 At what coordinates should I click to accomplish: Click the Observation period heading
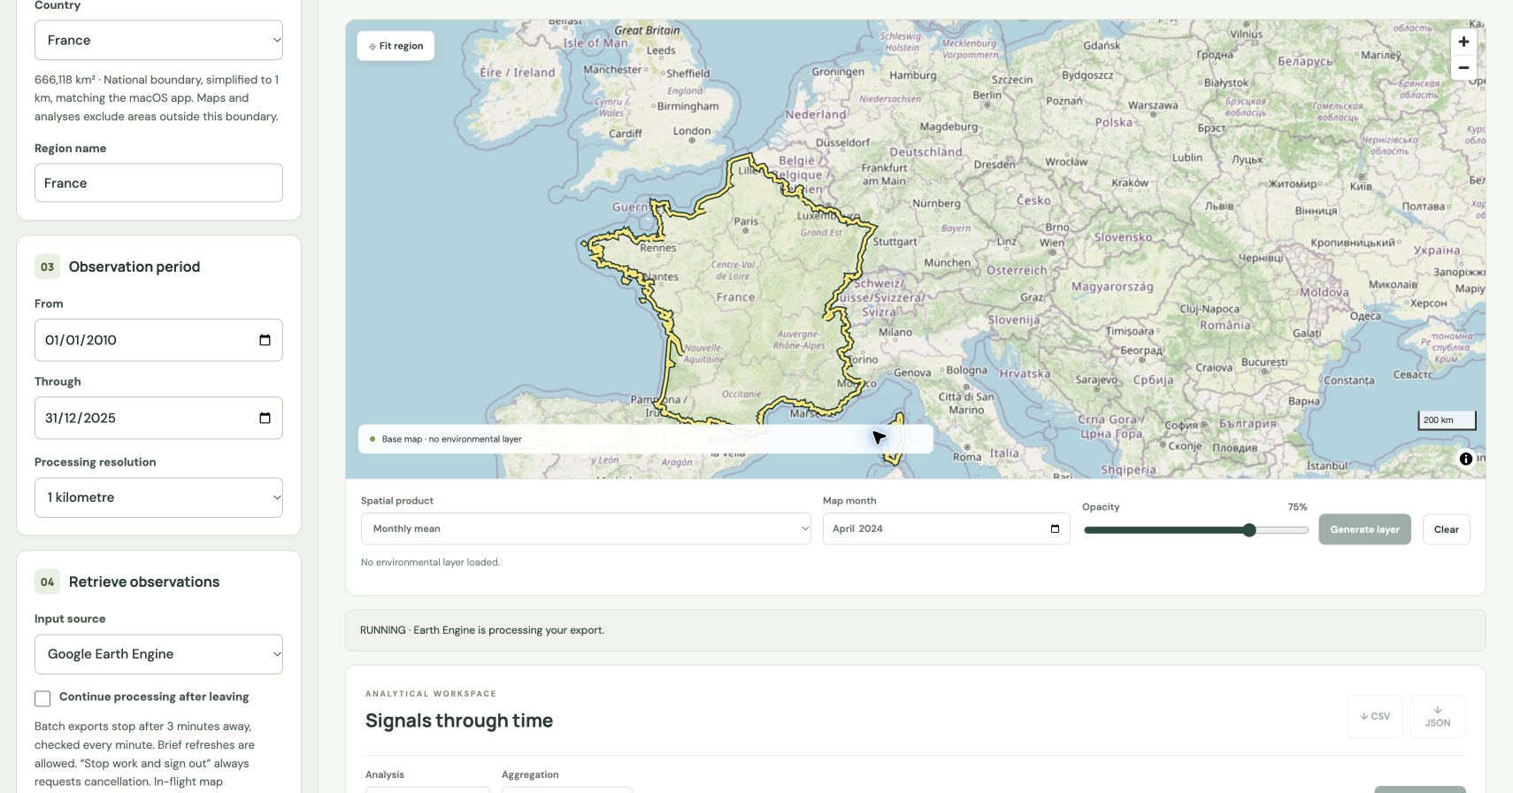134,266
